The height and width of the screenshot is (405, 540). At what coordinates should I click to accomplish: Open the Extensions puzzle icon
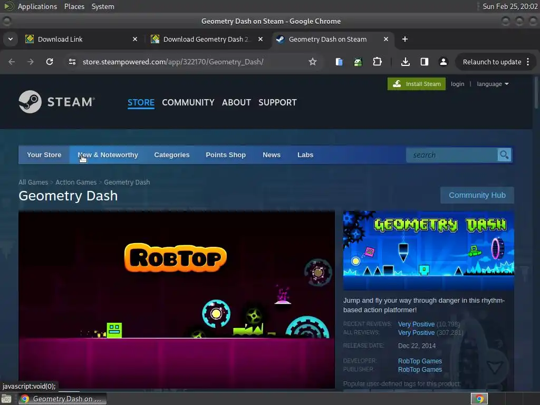[378, 62]
